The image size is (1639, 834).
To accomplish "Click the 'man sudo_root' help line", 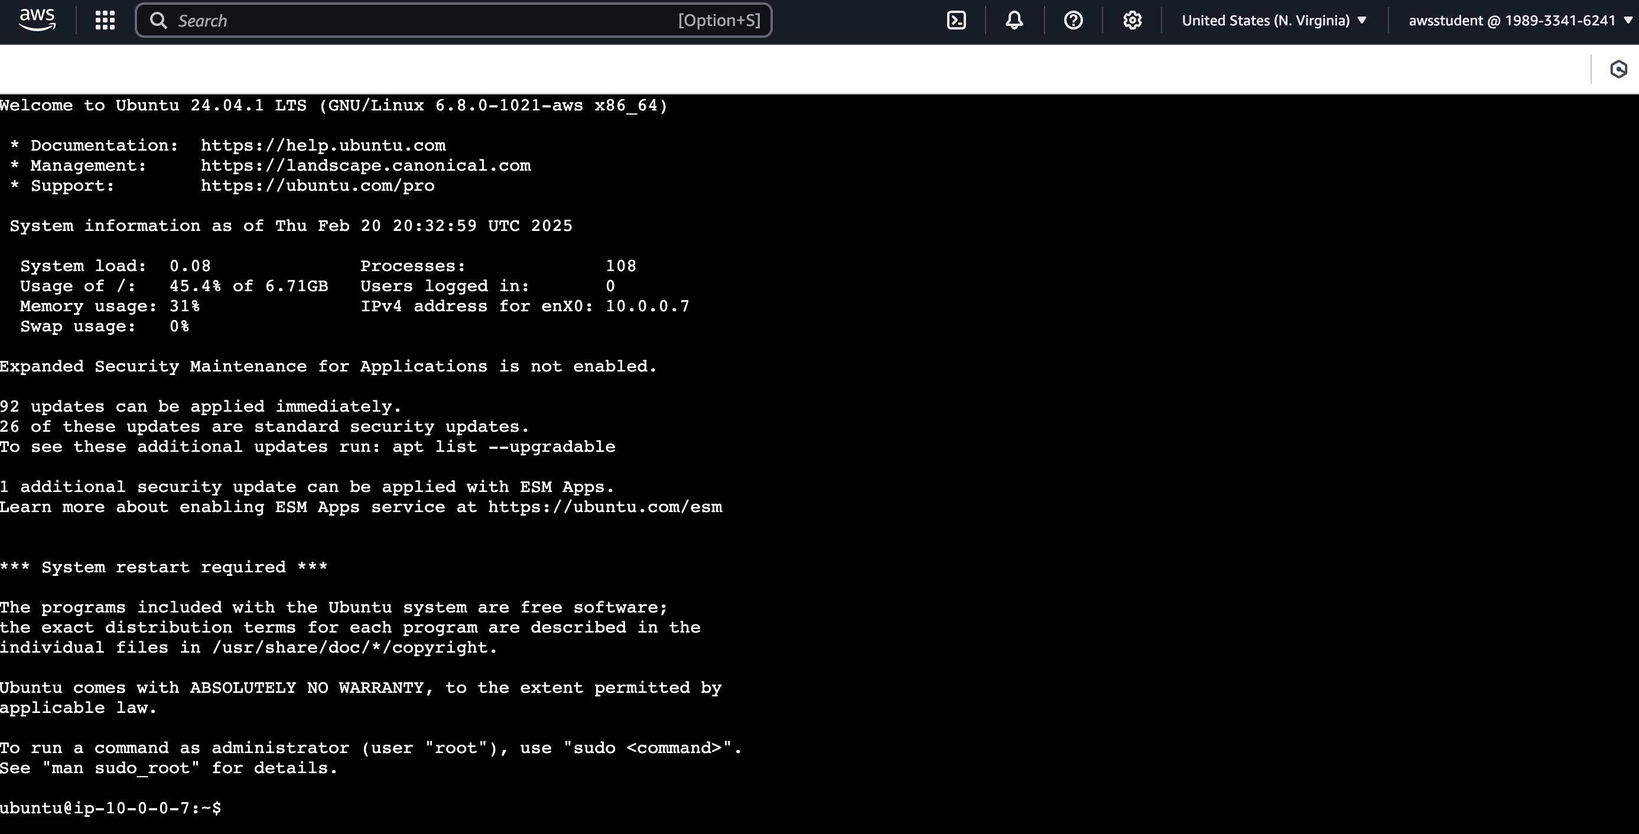I will point(168,768).
